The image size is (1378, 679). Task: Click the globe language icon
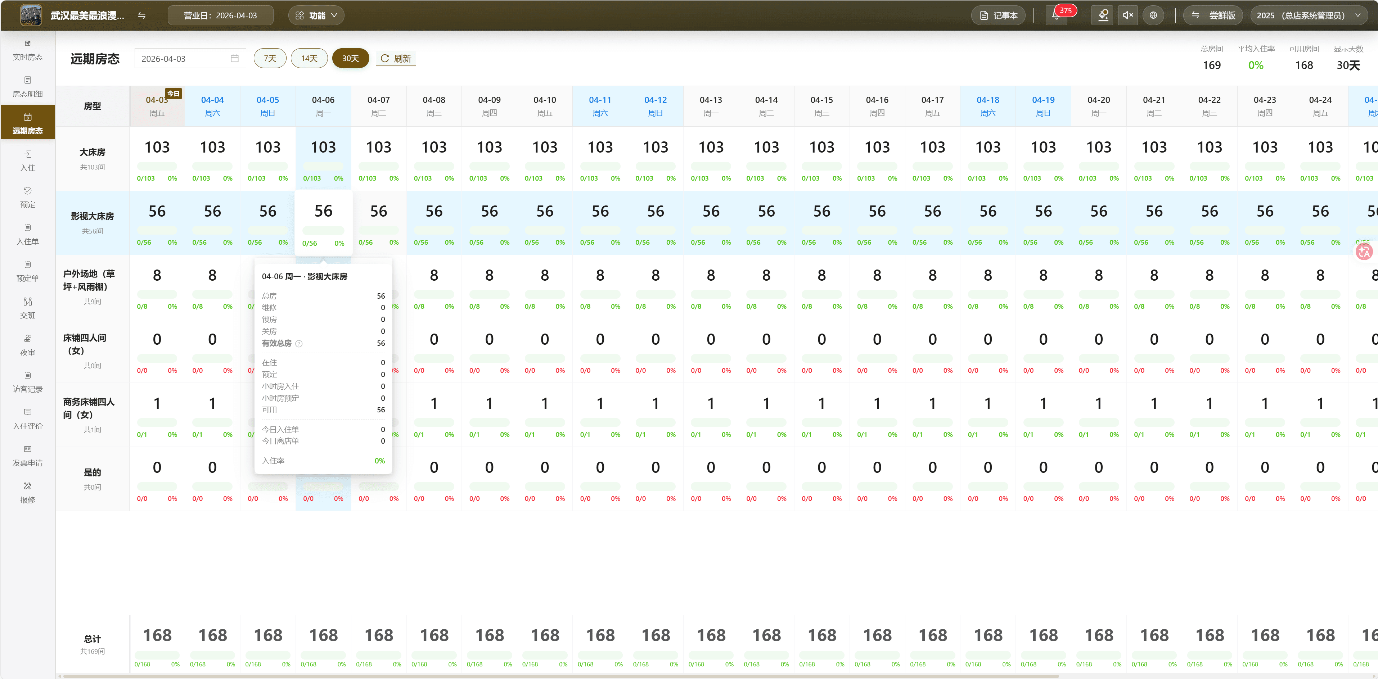[1153, 15]
